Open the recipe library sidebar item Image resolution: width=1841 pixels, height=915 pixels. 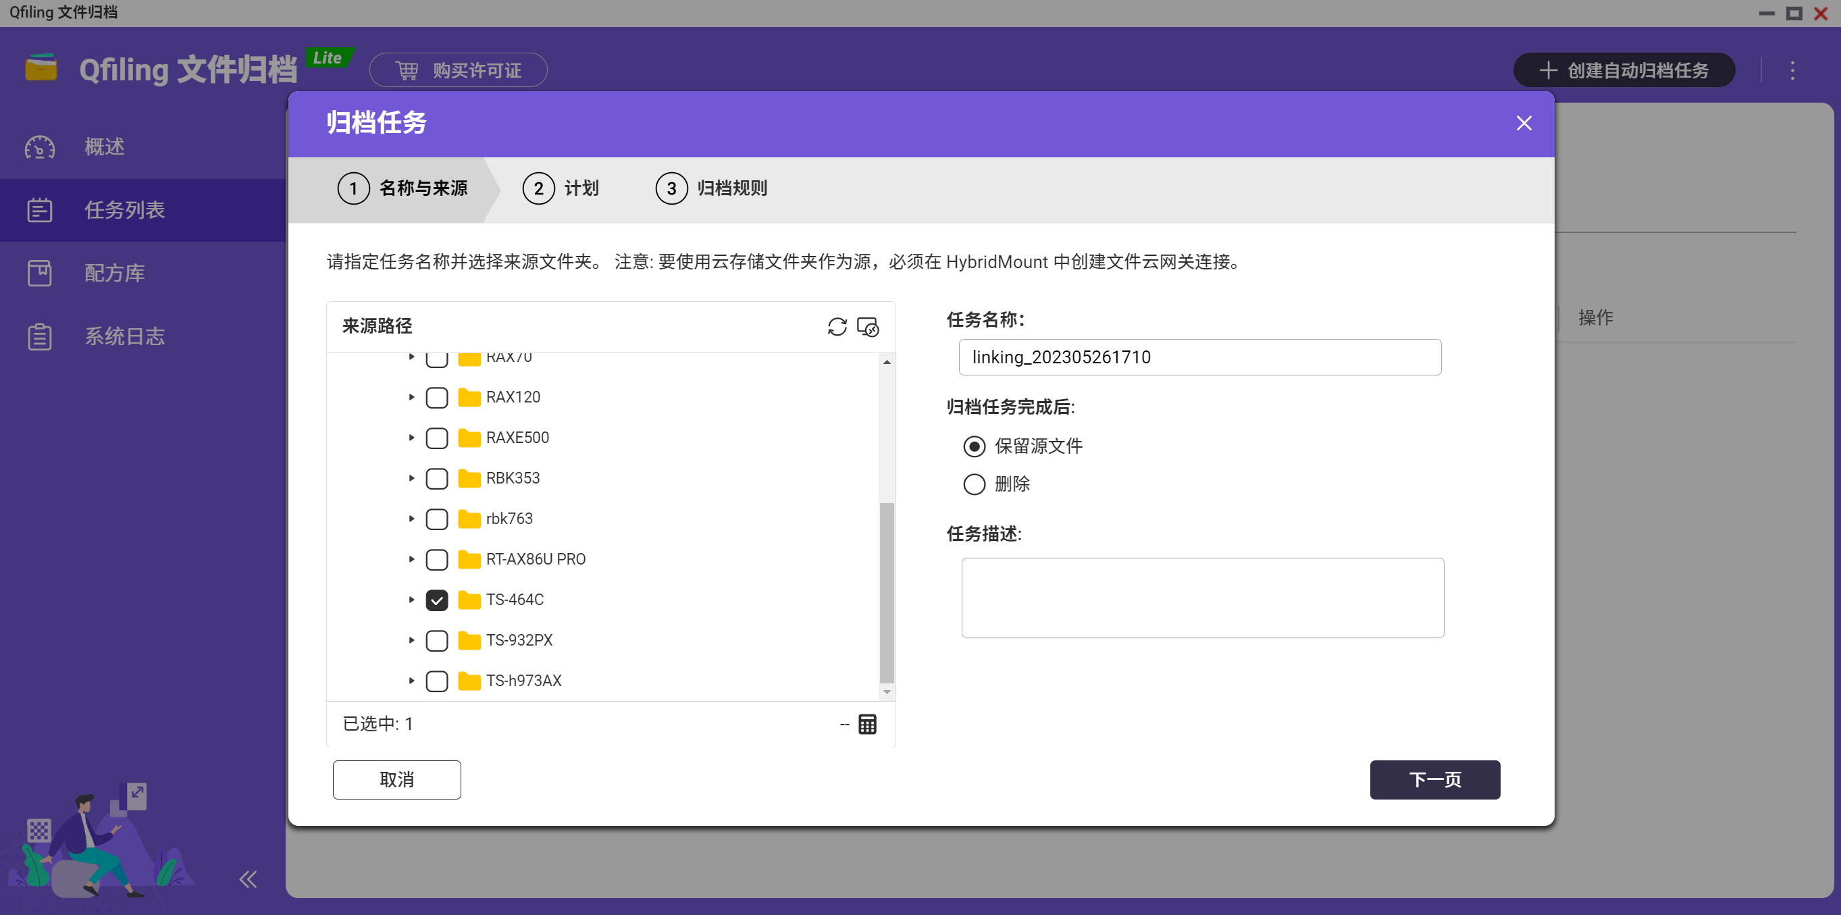[114, 273]
